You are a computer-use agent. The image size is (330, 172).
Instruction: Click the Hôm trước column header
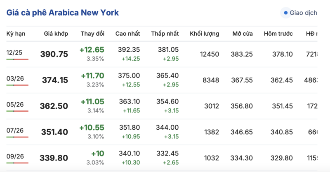(x=278, y=33)
